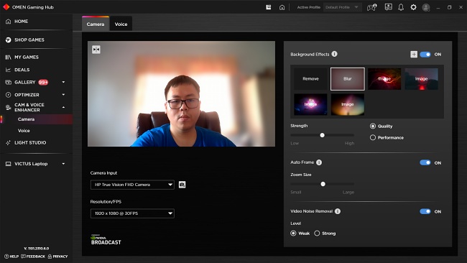Select the dark red glow Image background
Image resolution: width=467 pixels, height=263 pixels.
click(422, 79)
